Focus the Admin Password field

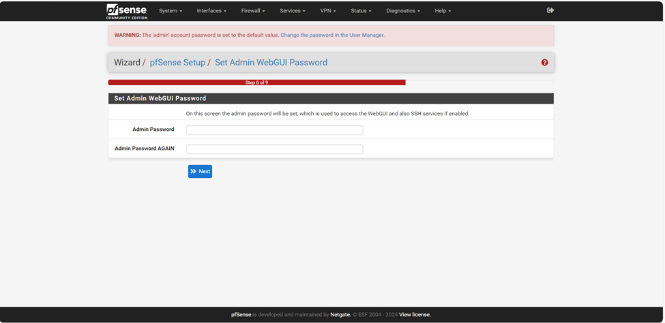[274, 130]
